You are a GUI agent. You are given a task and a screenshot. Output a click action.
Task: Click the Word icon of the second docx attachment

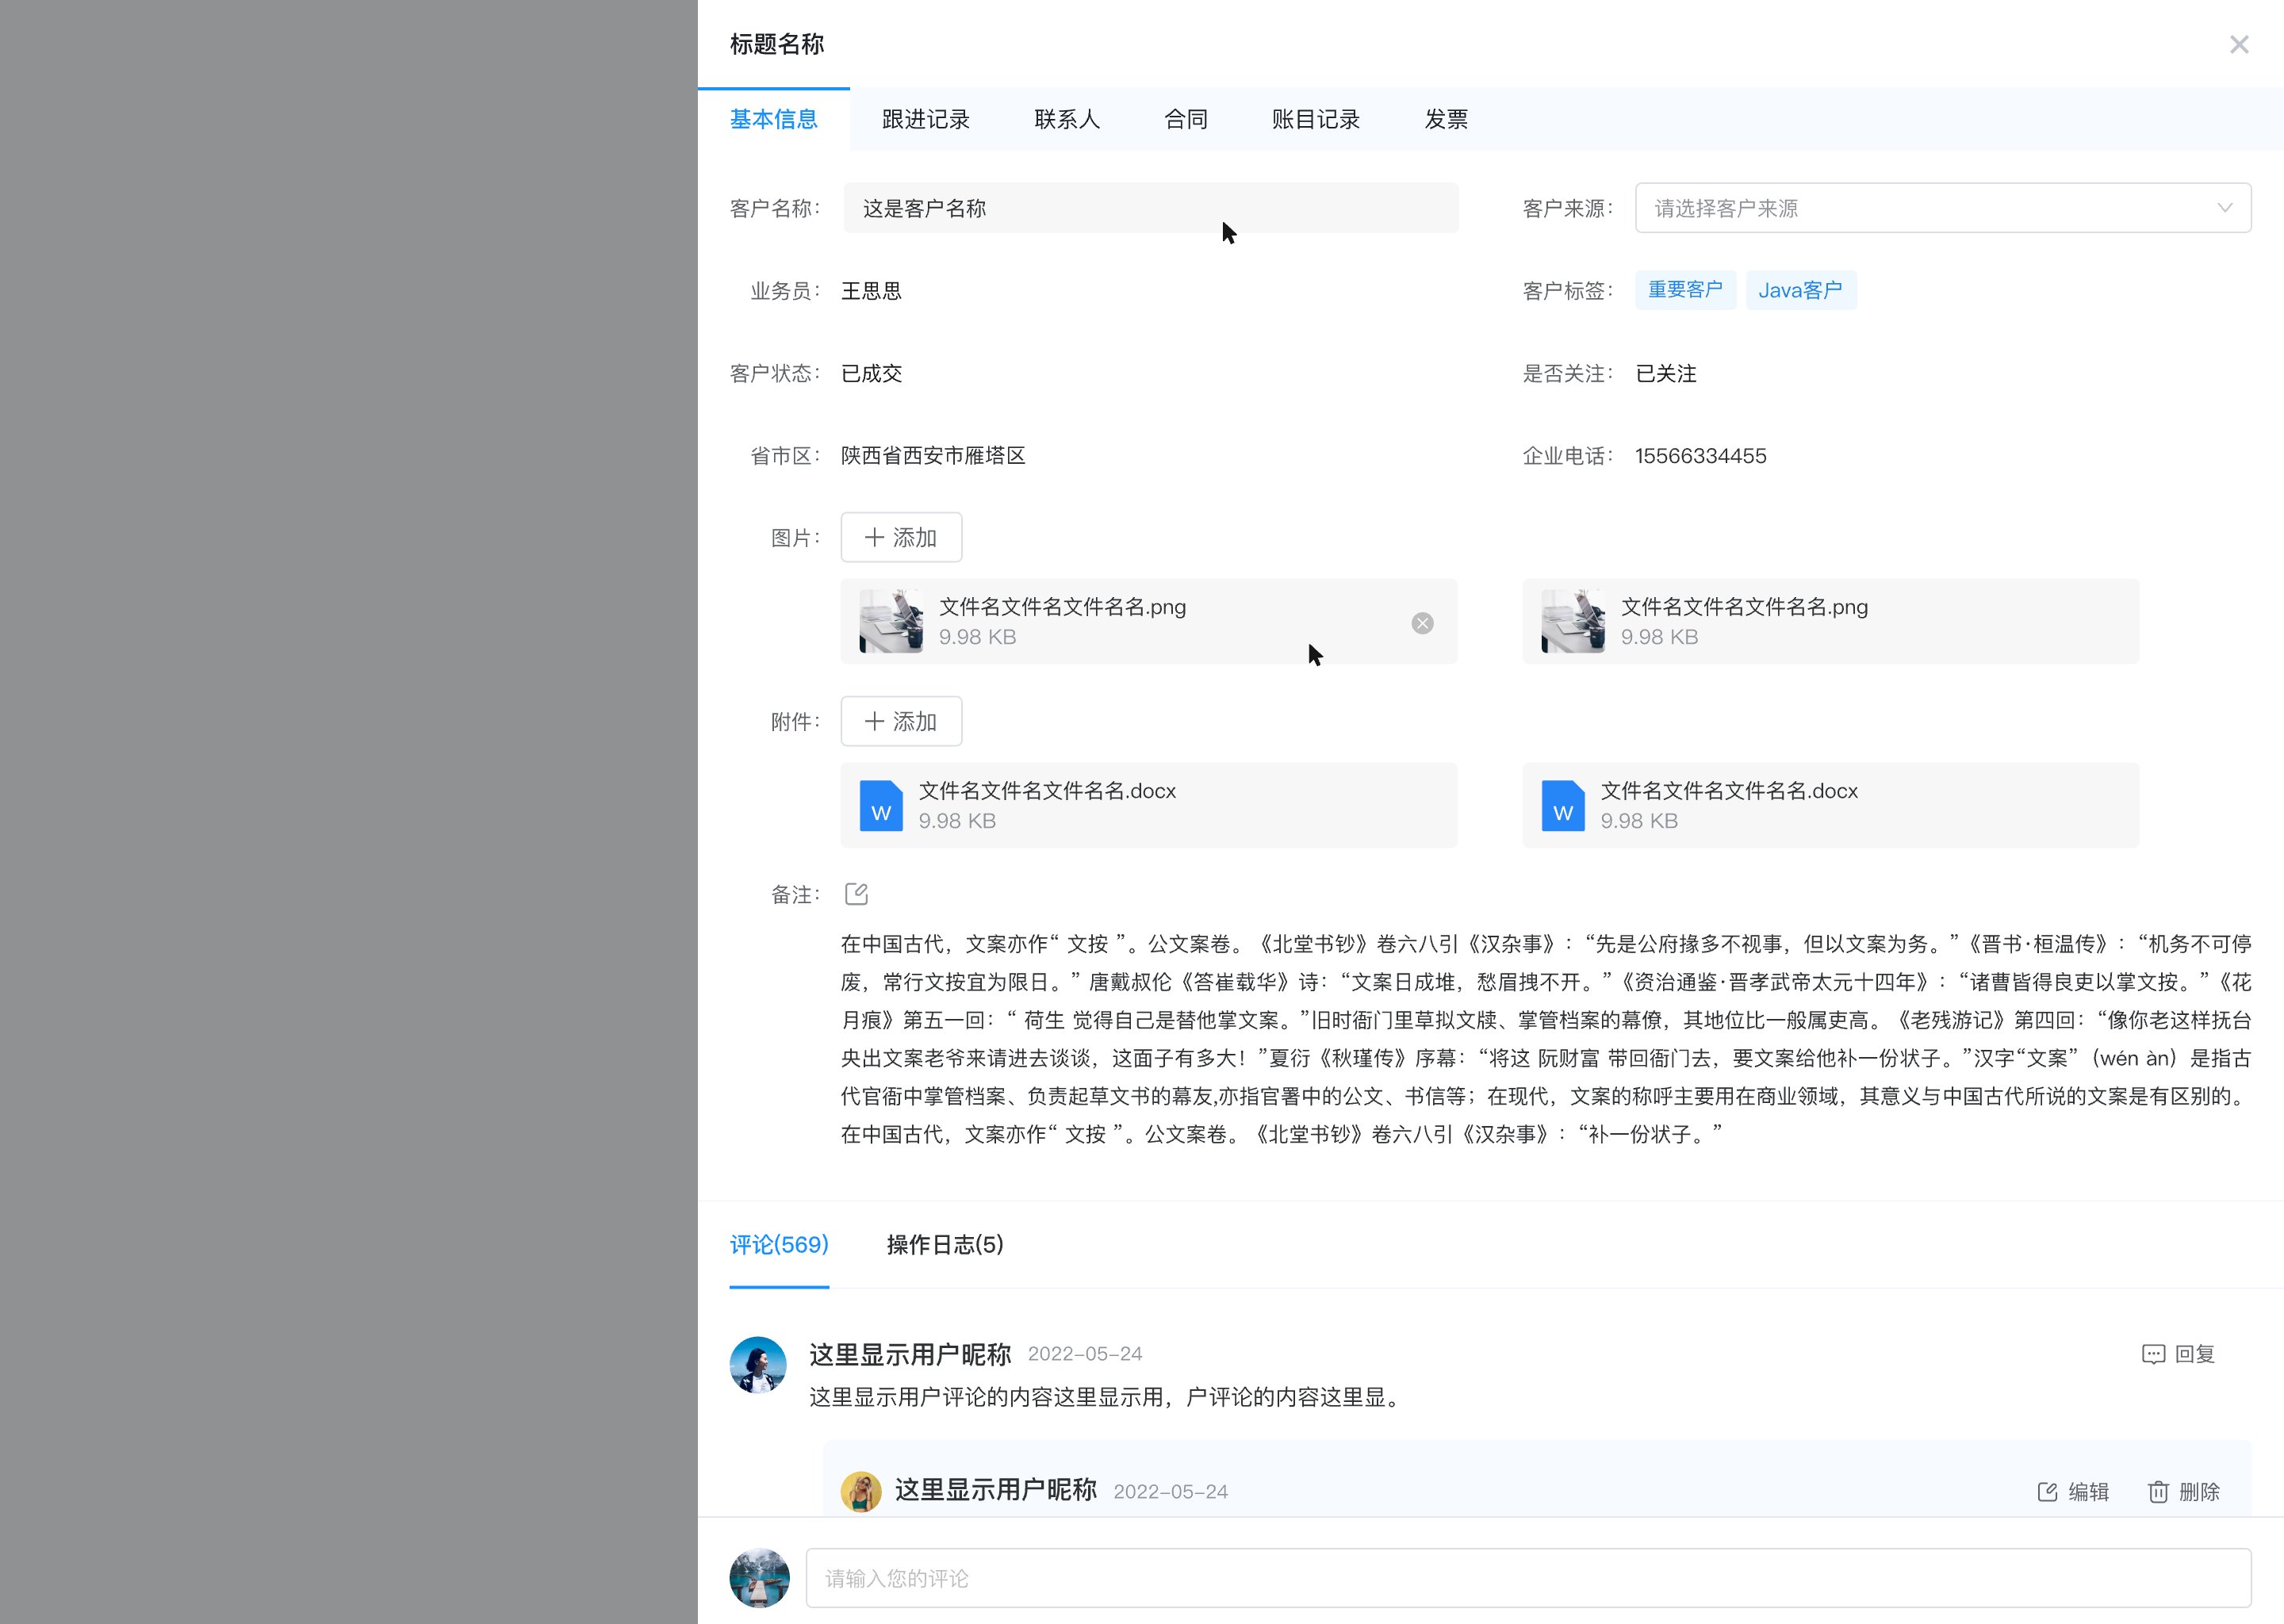click(1562, 806)
